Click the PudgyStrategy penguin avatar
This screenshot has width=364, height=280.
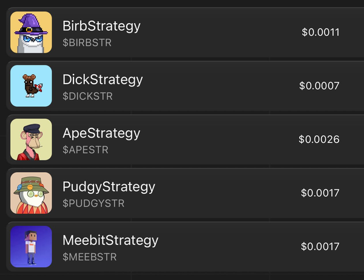pyautogui.click(x=31, y=193)
